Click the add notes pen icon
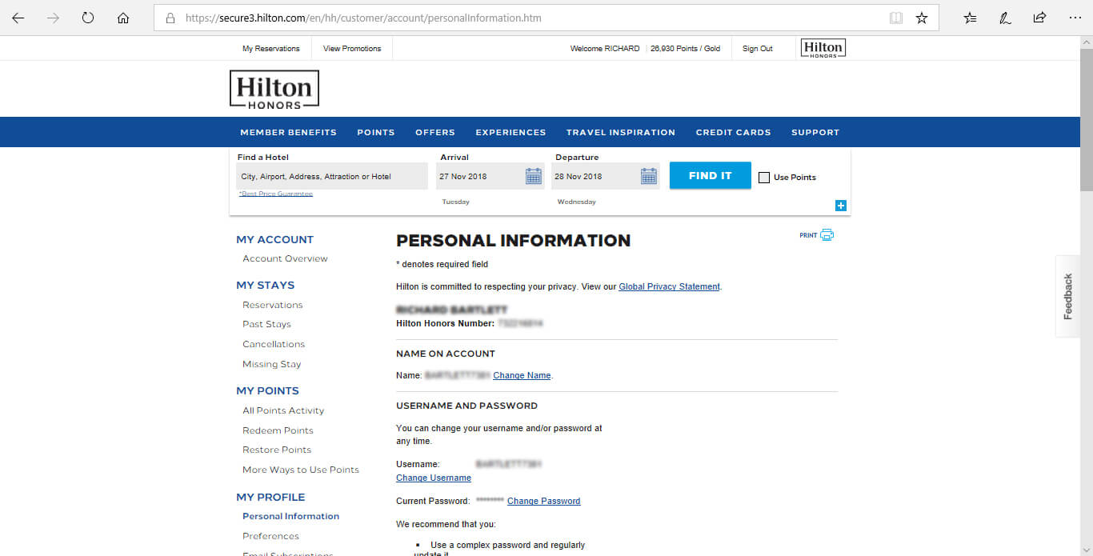 point(1005,18)
